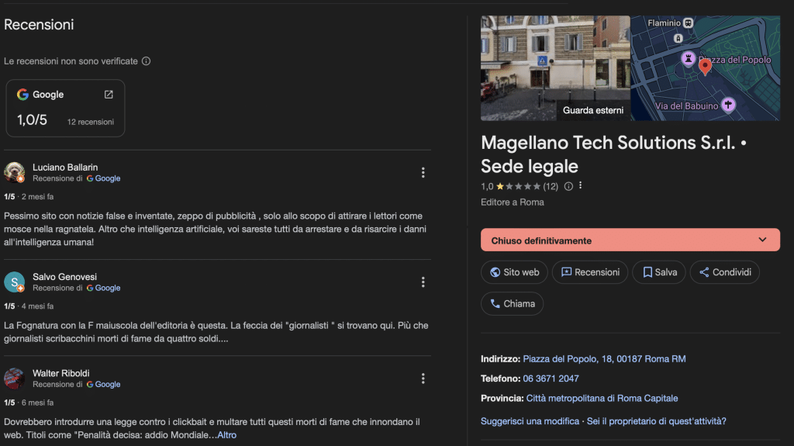
Task: Open address link Piazza del Popolo, 18
Action: click(604, 359)
